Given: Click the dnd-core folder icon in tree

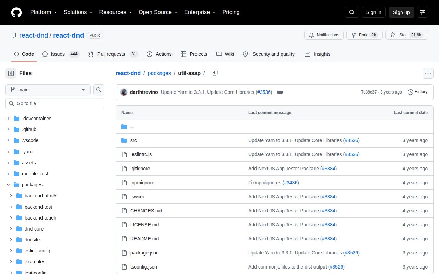Looking at the screenshot, I should click(19, 229).
